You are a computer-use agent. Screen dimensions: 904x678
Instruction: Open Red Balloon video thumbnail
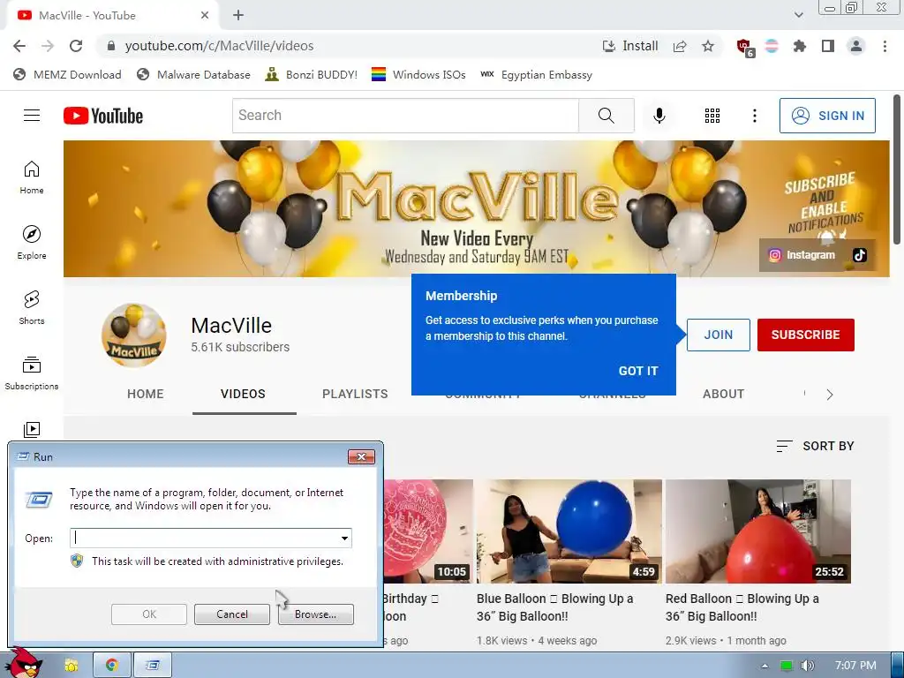pyautogui.click(x=758, y=531)
